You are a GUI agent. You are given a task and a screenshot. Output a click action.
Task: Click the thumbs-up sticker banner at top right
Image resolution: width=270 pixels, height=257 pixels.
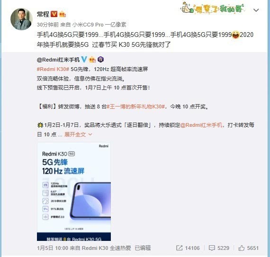click(x=213, y=8)
